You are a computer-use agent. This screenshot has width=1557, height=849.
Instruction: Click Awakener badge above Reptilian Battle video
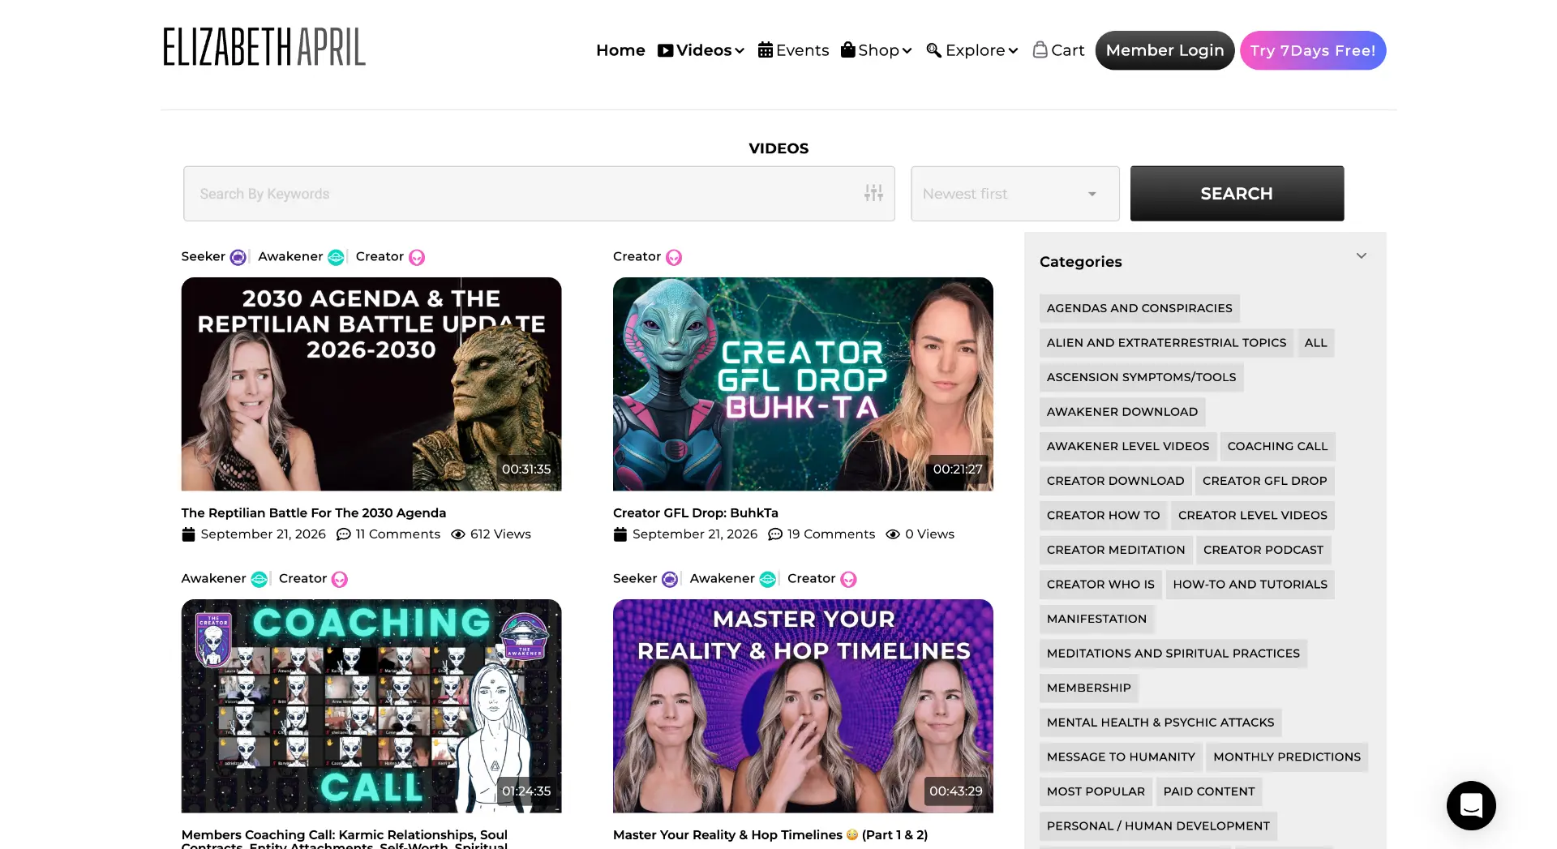coord(301,257)
